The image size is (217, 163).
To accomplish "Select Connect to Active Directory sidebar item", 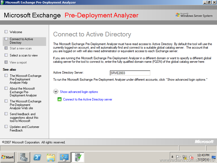I will (x=21, y=41).
